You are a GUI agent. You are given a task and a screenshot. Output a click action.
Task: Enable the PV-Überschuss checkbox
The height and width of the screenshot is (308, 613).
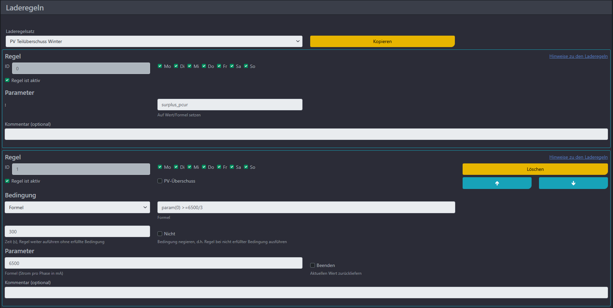pos(160,181)
